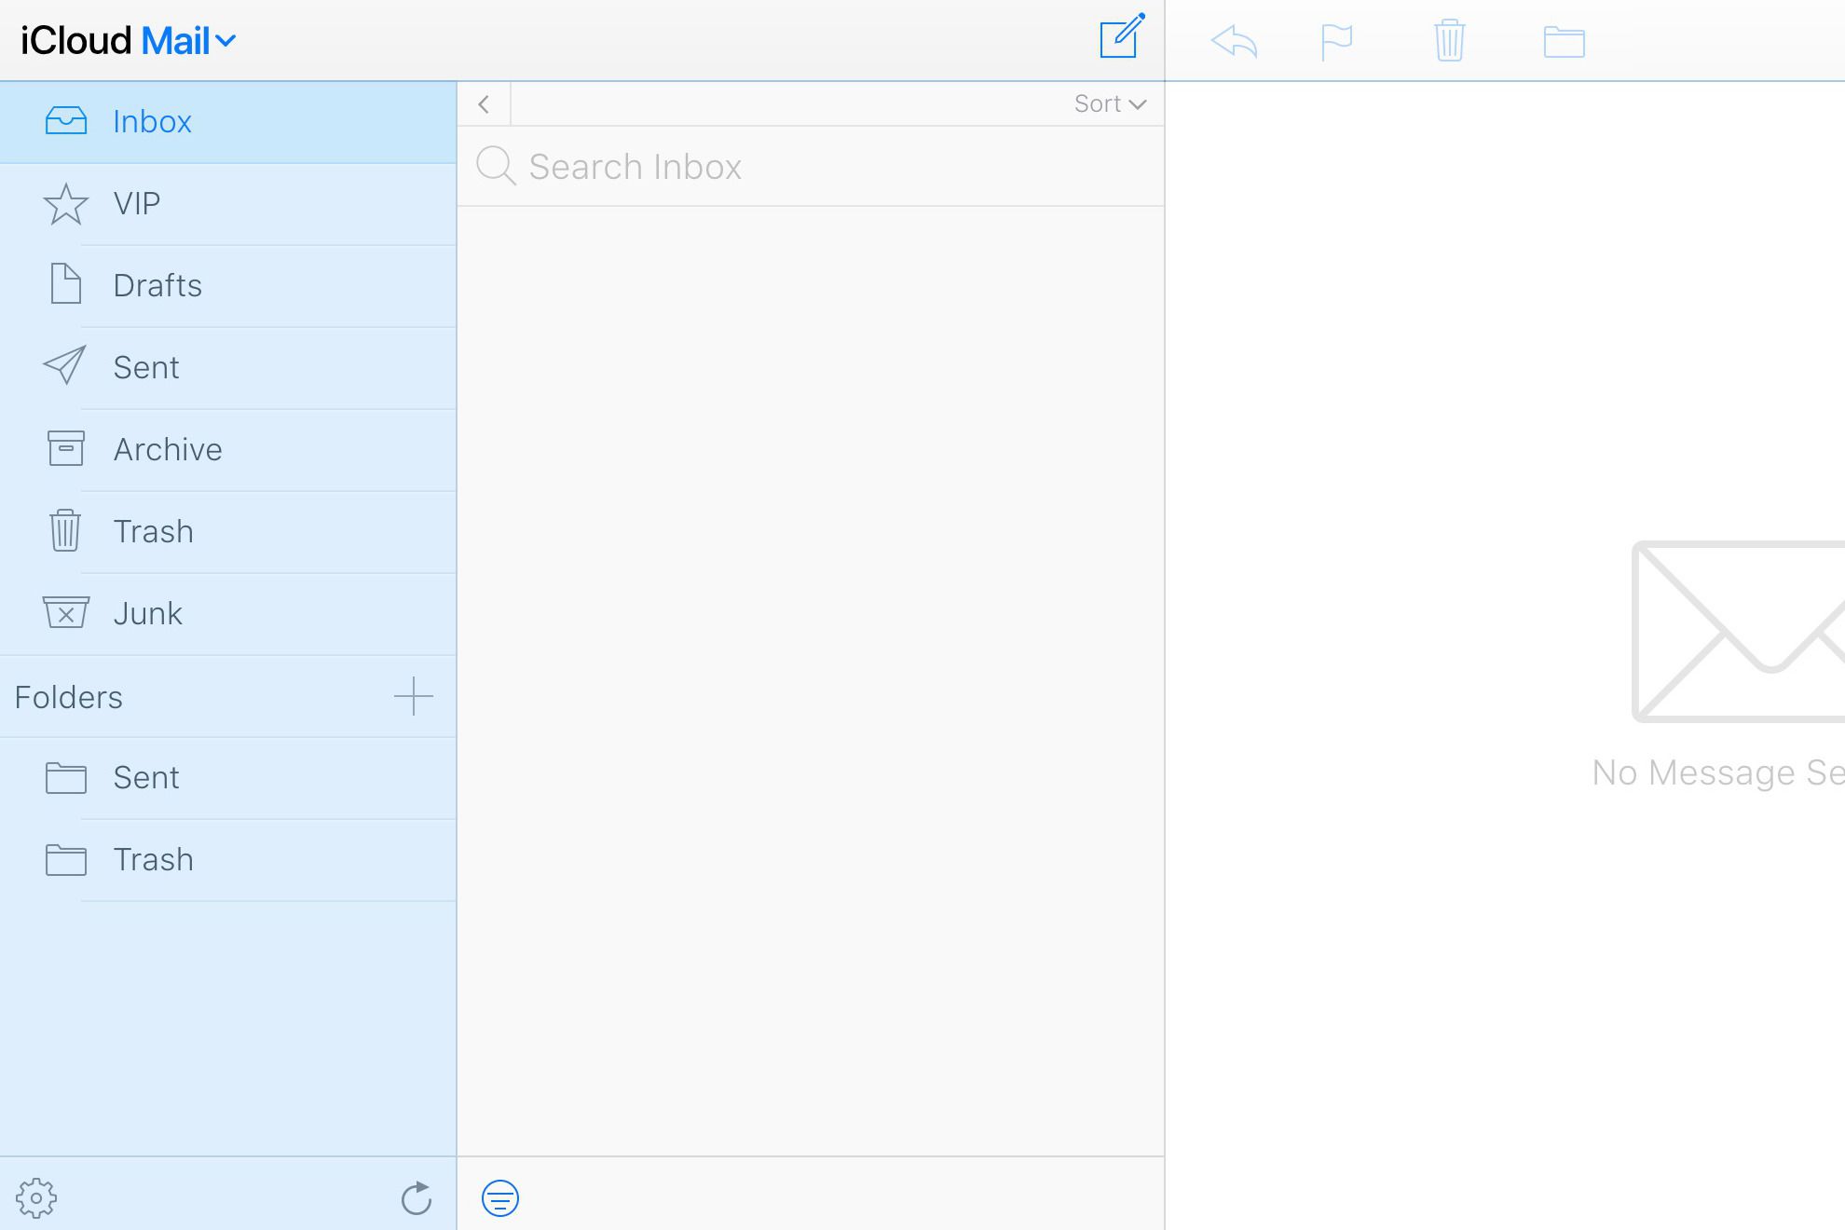Toggle the unread filter icon below the message list

(500, 1198)
